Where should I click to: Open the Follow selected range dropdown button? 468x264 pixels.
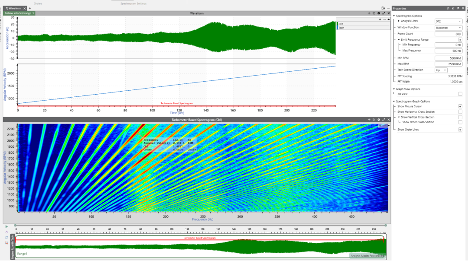point(19,13)
